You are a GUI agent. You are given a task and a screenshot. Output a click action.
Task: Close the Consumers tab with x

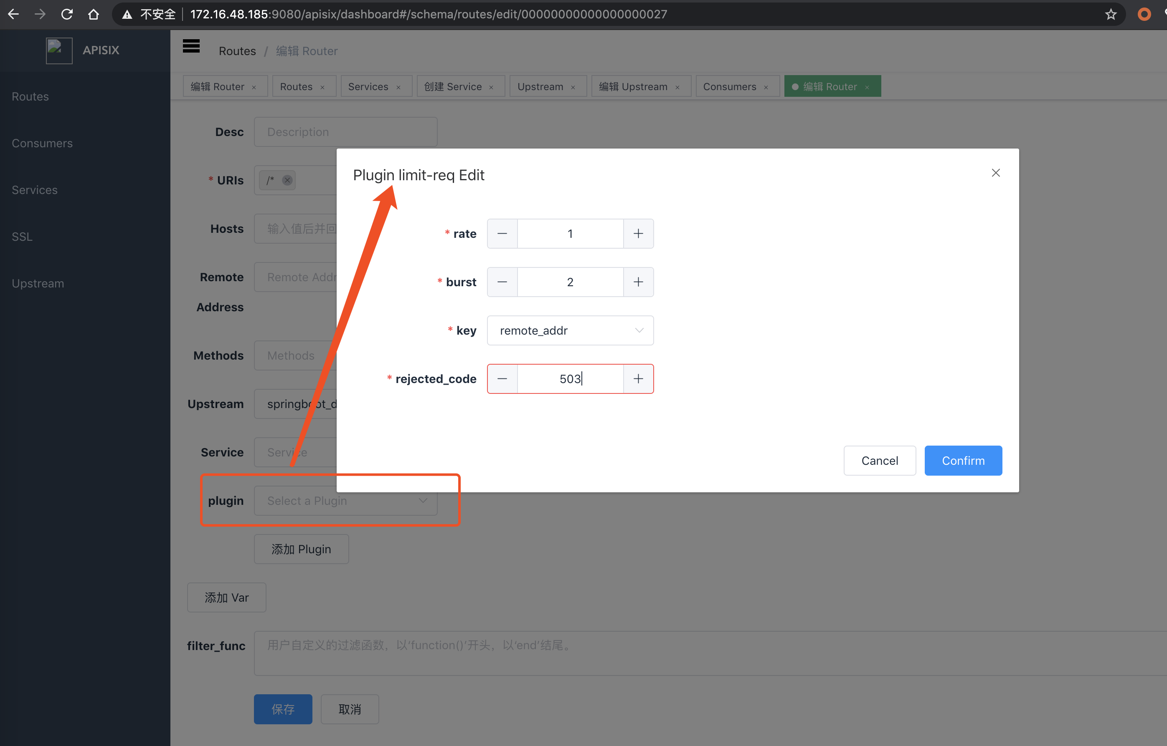click(x=766, y=87)
